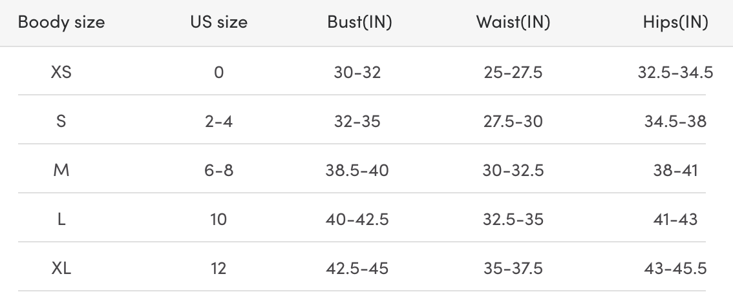Select the 38-41 hips measurement cell

(x=675, y=170)
